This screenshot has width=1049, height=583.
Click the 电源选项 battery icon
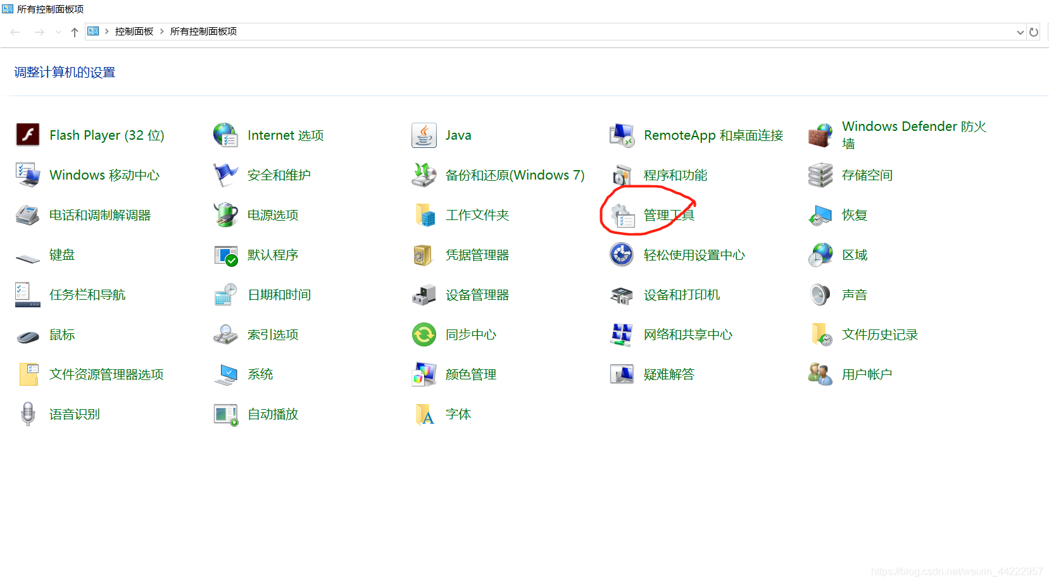225,215
